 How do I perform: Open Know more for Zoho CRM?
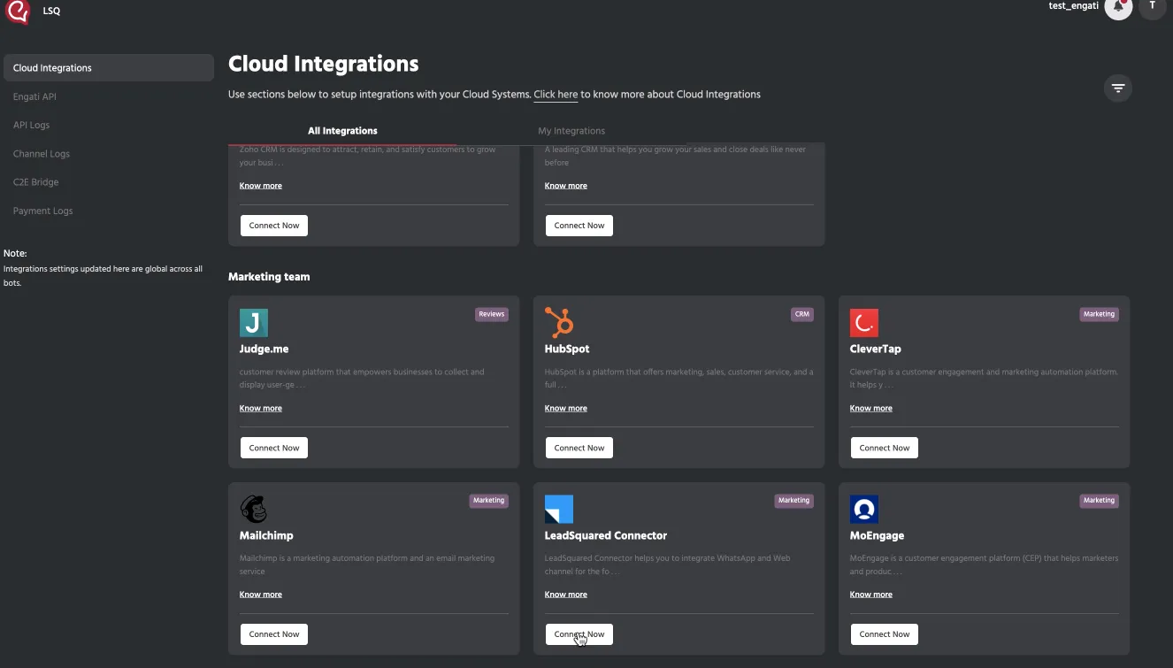(261, 186)
